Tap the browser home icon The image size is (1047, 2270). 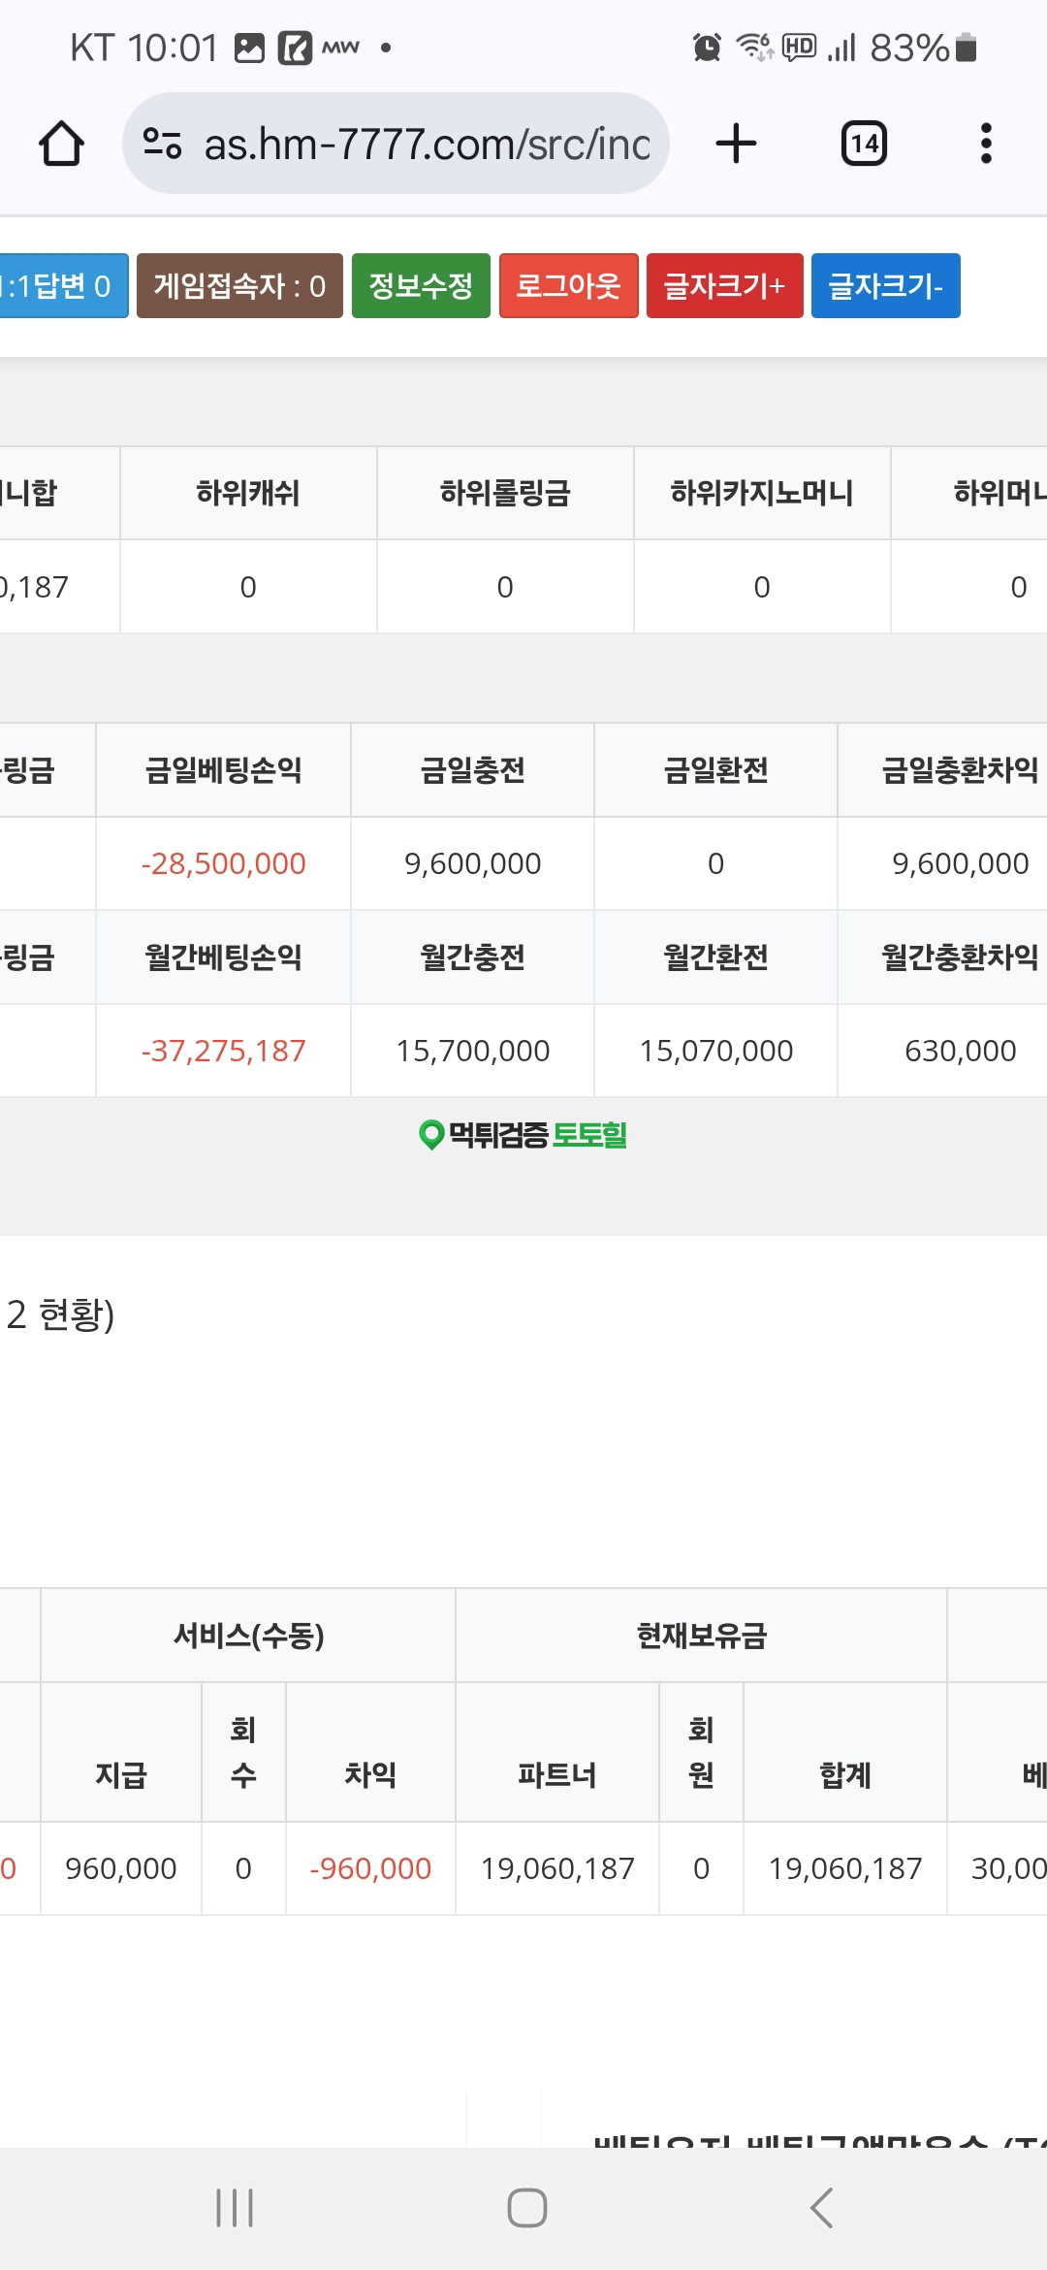click(61, 144)
